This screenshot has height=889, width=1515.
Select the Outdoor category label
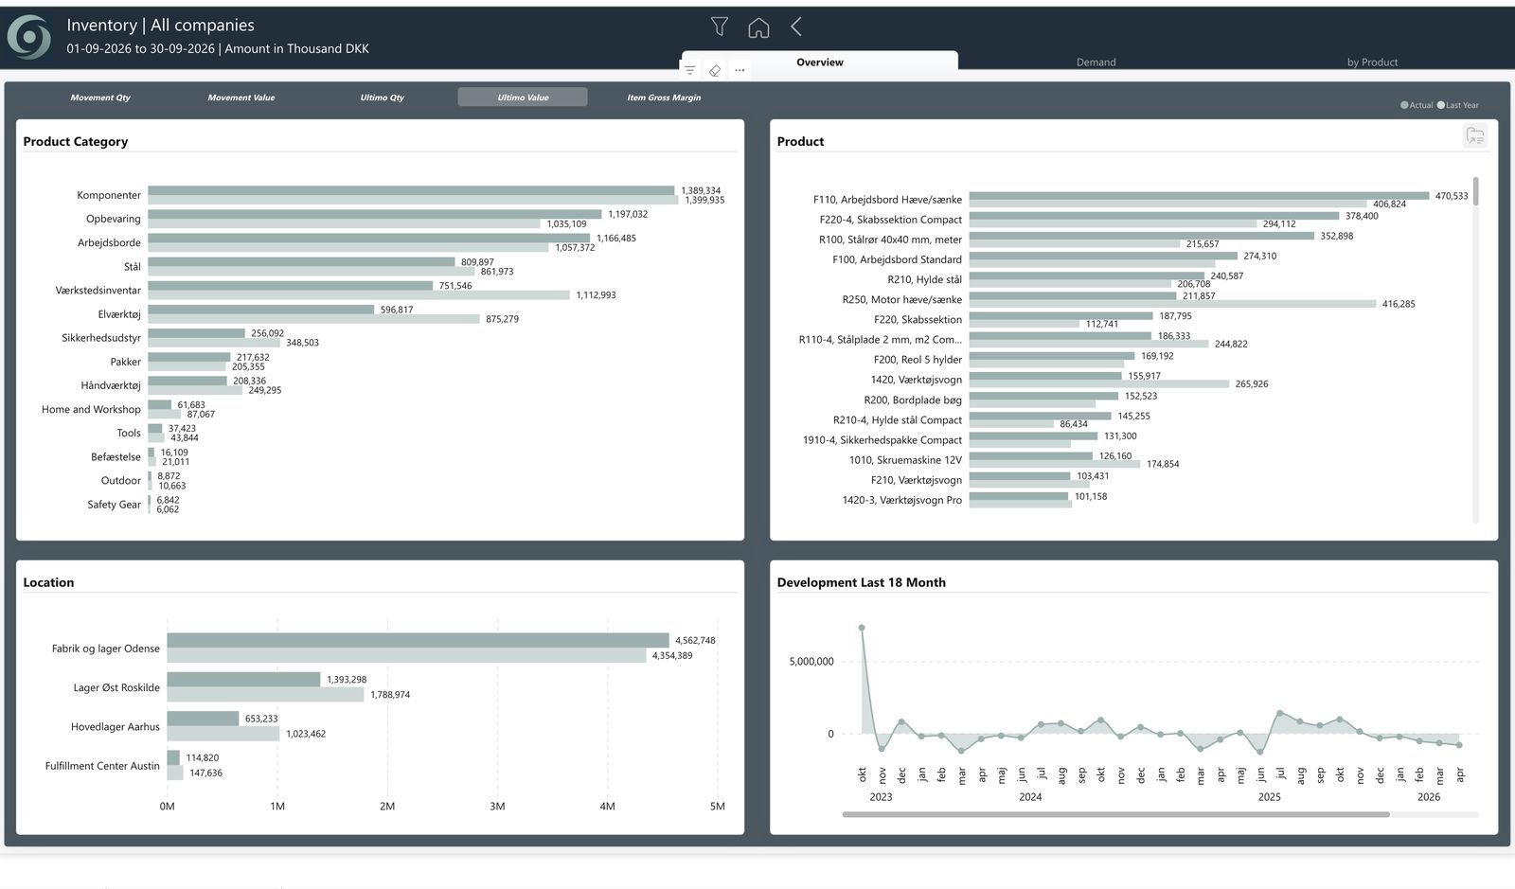121,480
